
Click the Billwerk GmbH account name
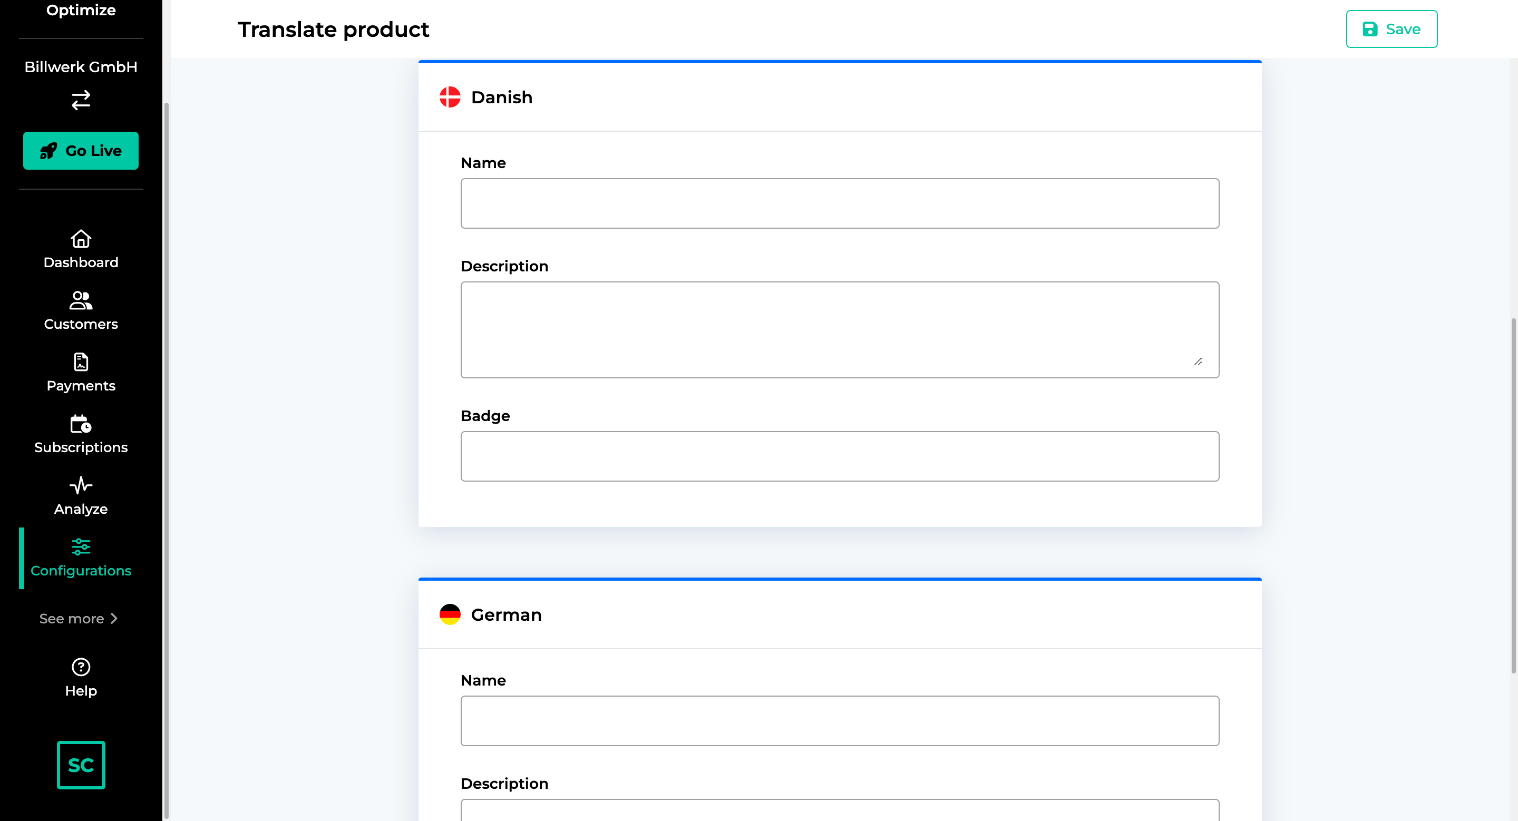click(x=81, y=67)
